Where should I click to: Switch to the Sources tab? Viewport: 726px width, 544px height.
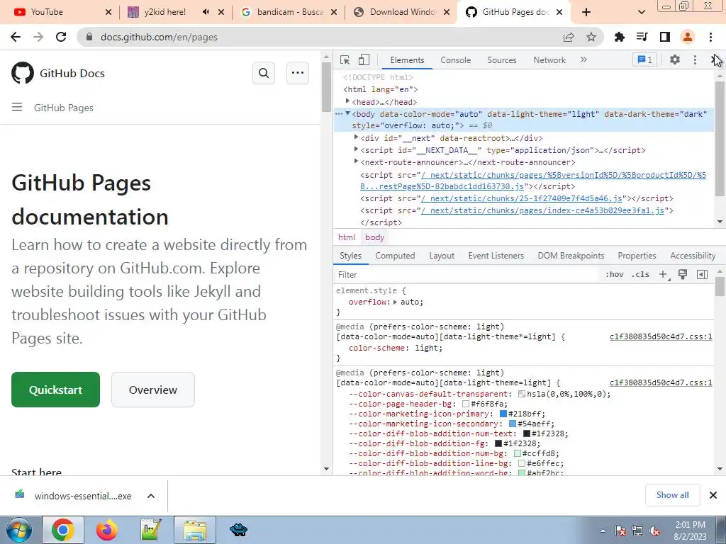[501, 59]
